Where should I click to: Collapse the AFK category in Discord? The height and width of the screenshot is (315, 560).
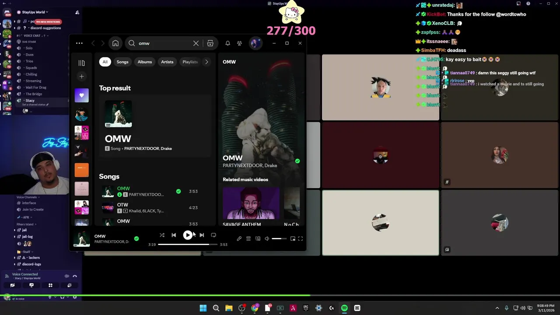pyautogui.click(x=25, y=217)
